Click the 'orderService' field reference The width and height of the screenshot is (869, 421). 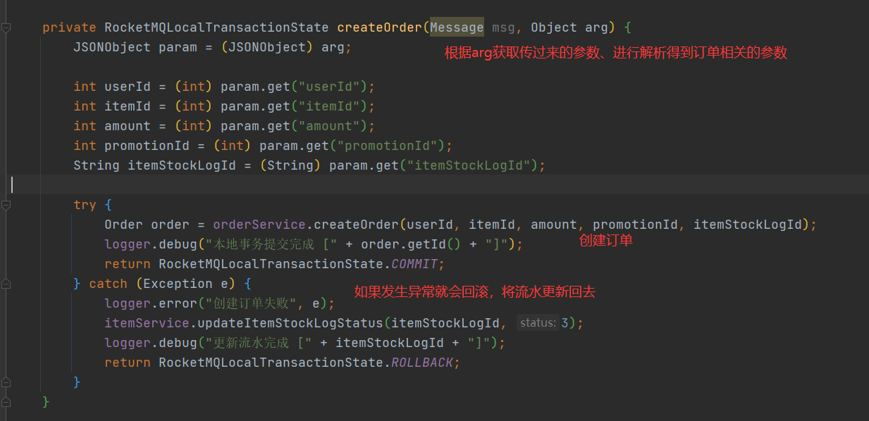(259, 225)
